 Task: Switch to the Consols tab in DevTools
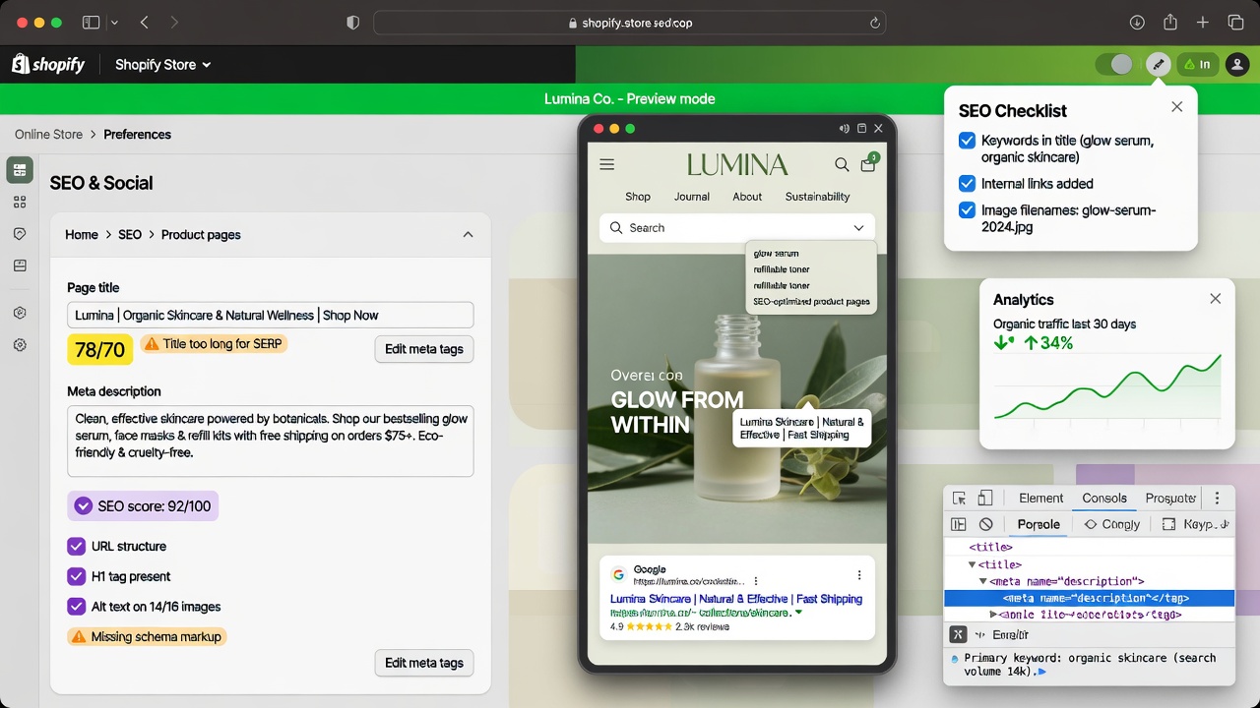point(1104,499)
